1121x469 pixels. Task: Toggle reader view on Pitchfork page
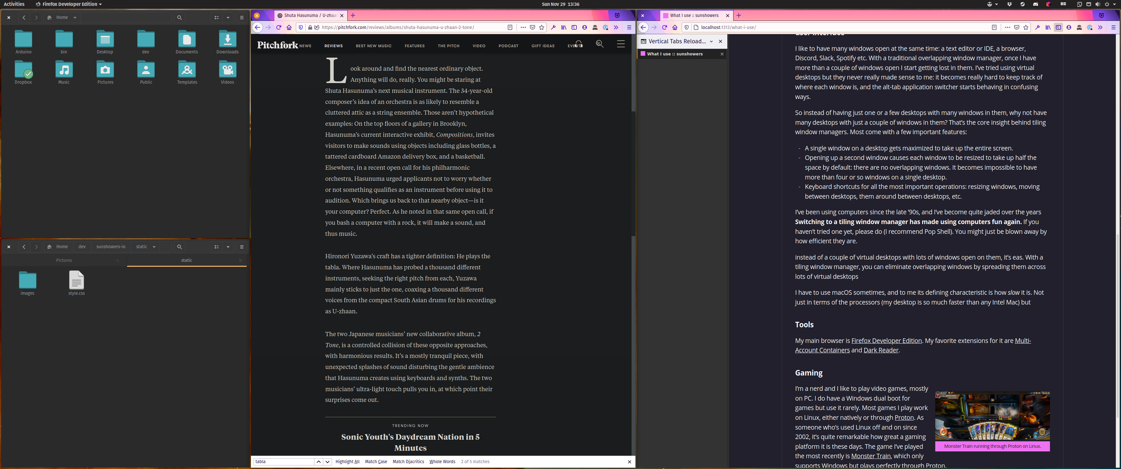pyautogui.click(x=510, y=27)
